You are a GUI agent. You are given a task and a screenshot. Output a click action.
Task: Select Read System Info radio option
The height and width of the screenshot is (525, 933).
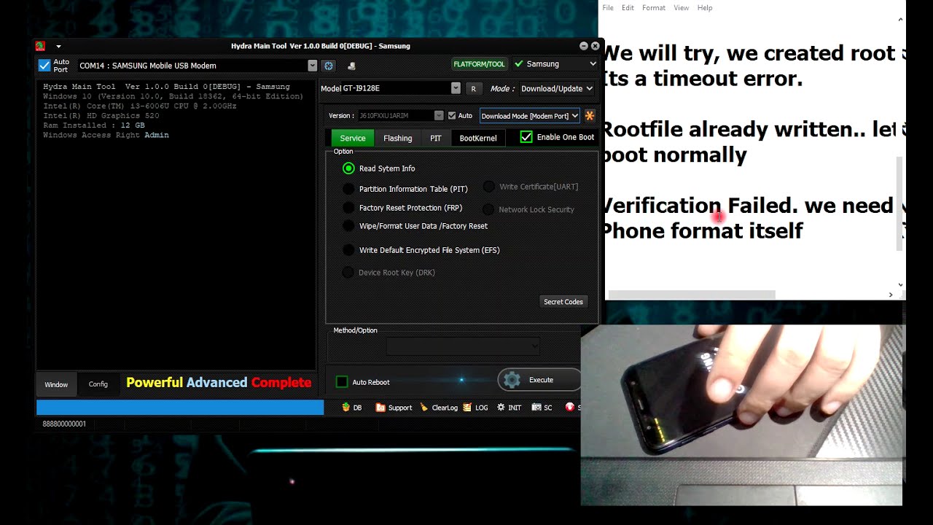pyautogui.click(x=348, y=168)
